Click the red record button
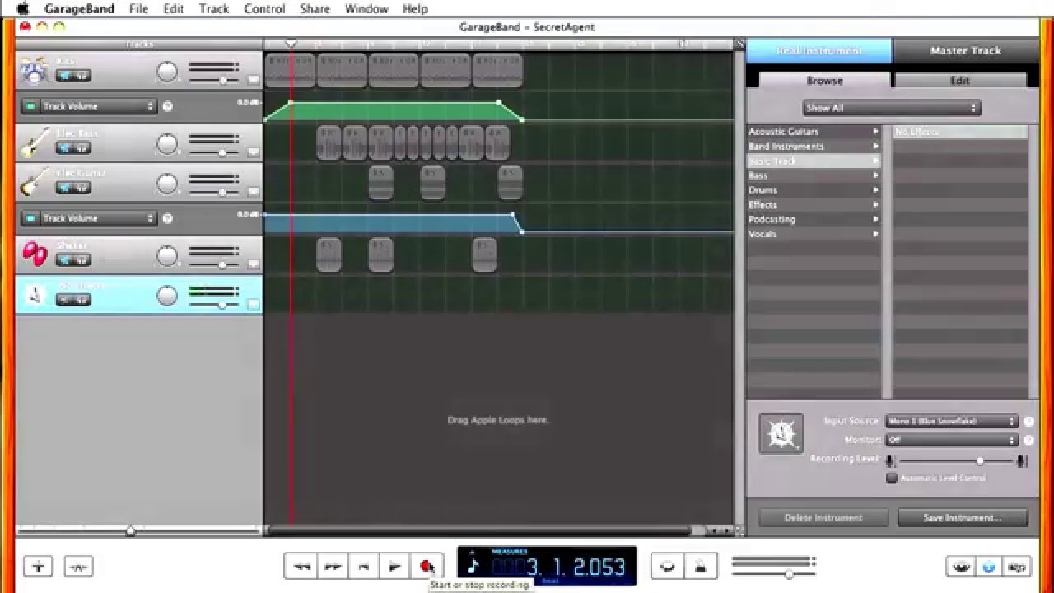The image size is (1054, 593). (x=427, y=566)
